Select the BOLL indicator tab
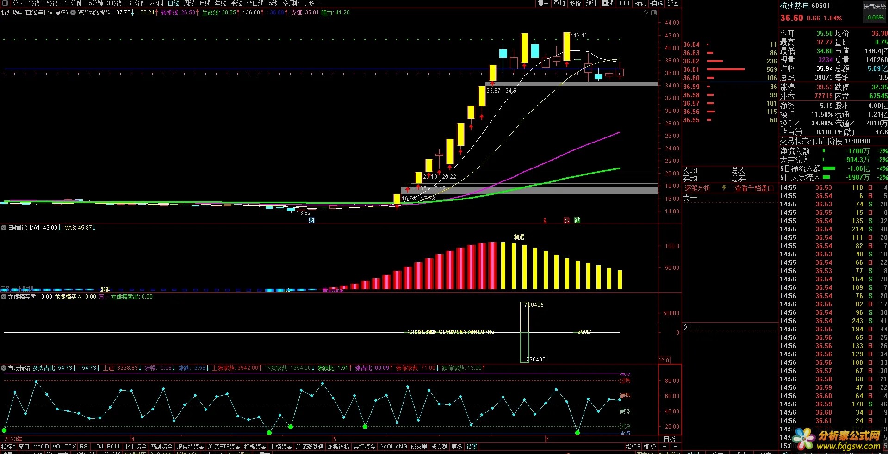Viewport: 888px width, 454px height. 114,447
